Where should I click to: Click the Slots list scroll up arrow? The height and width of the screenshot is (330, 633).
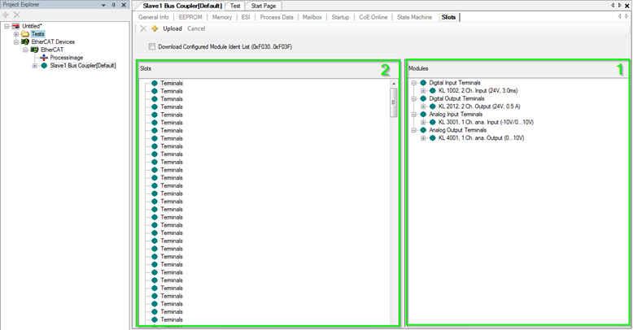click(394, 84)
